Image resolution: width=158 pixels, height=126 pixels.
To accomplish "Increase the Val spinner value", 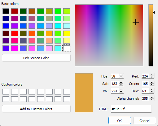I will click(121, 90).
